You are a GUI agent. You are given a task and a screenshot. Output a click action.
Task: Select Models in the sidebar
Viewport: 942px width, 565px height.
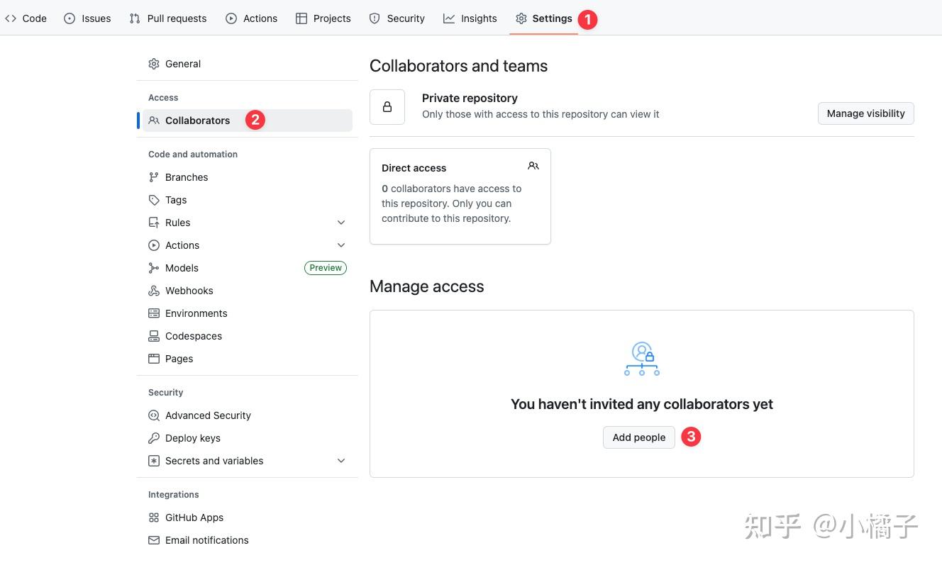[x=182, y=268]
